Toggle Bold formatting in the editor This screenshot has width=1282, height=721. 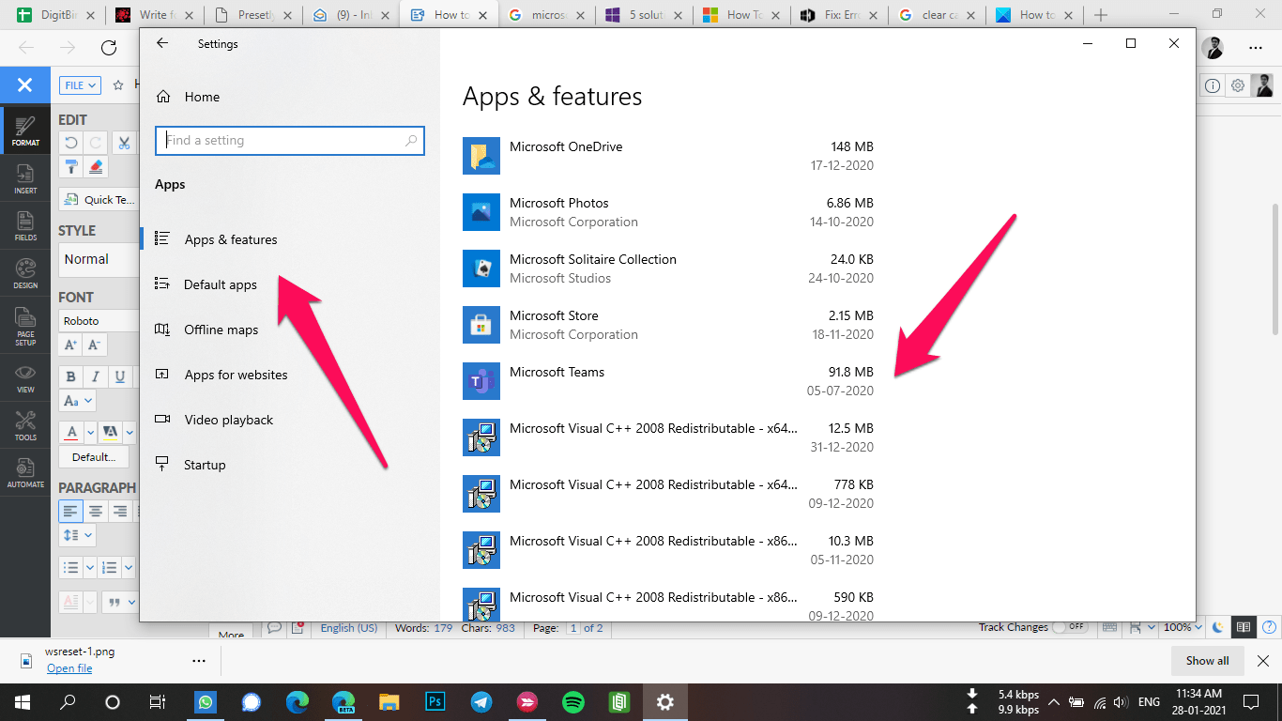(x=70, y=376)
